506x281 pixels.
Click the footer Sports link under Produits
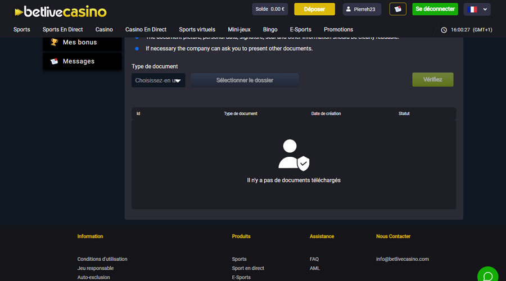(x=239, y=259)
